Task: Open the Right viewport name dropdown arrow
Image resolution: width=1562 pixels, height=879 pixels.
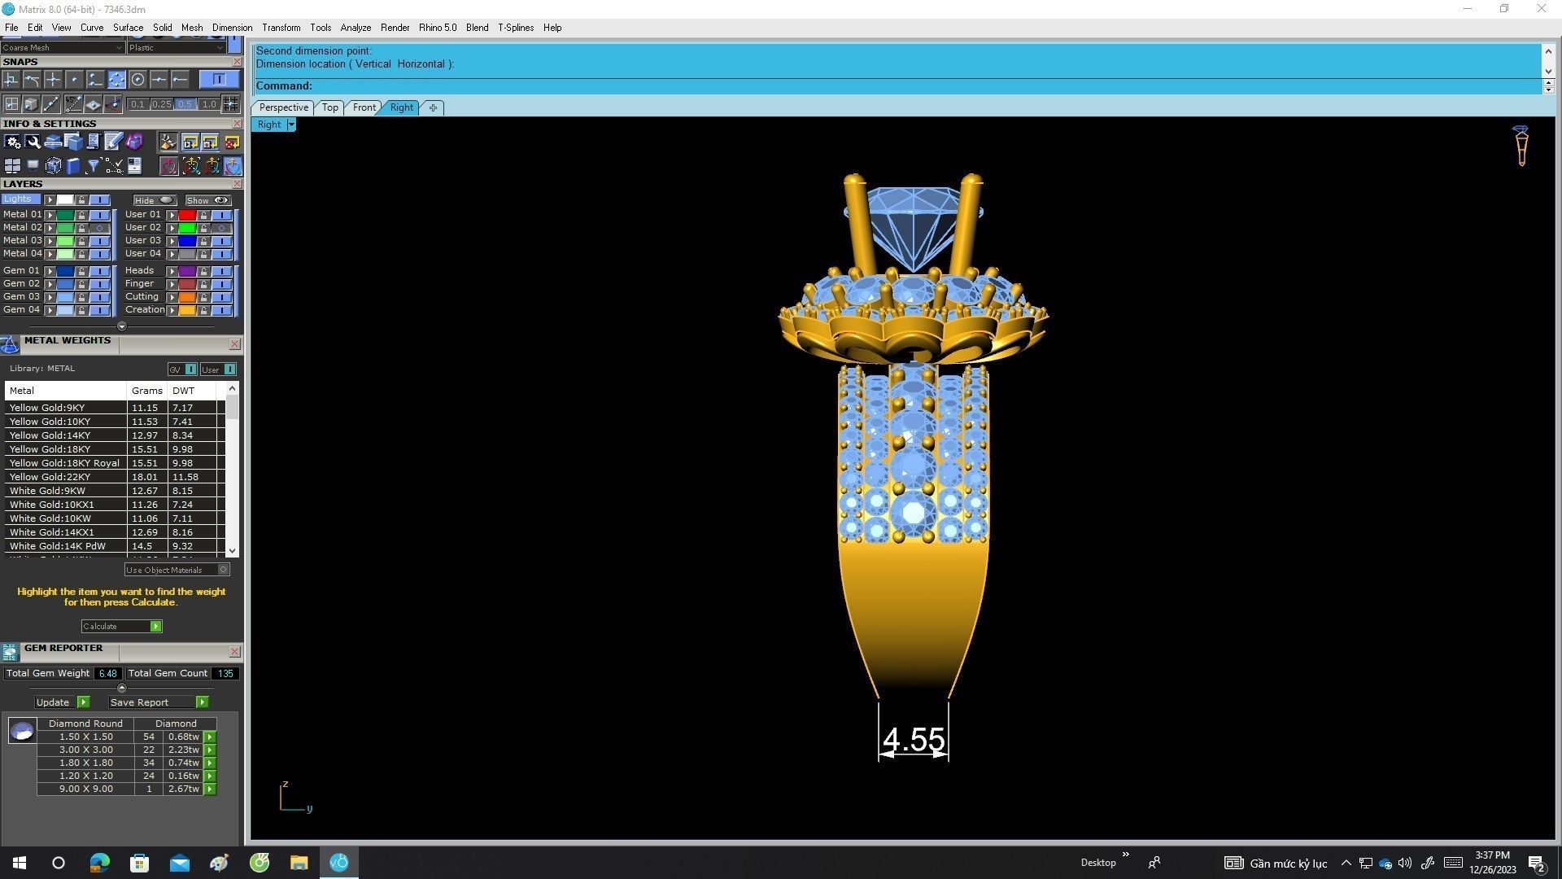Action: (x=291, y=125)
